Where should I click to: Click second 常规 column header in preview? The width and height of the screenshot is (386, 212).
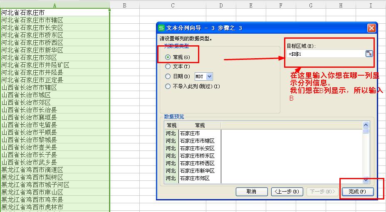point(200,126)
